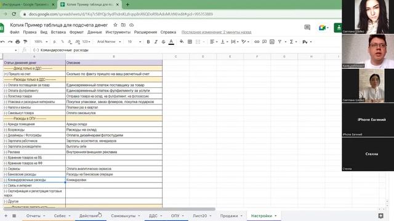Redo the last undone action

[x=10, y=42]
